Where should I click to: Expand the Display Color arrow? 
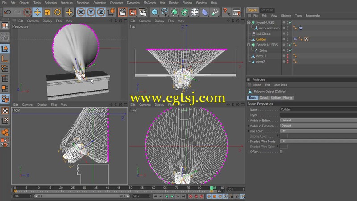click(x=278, y=136)
